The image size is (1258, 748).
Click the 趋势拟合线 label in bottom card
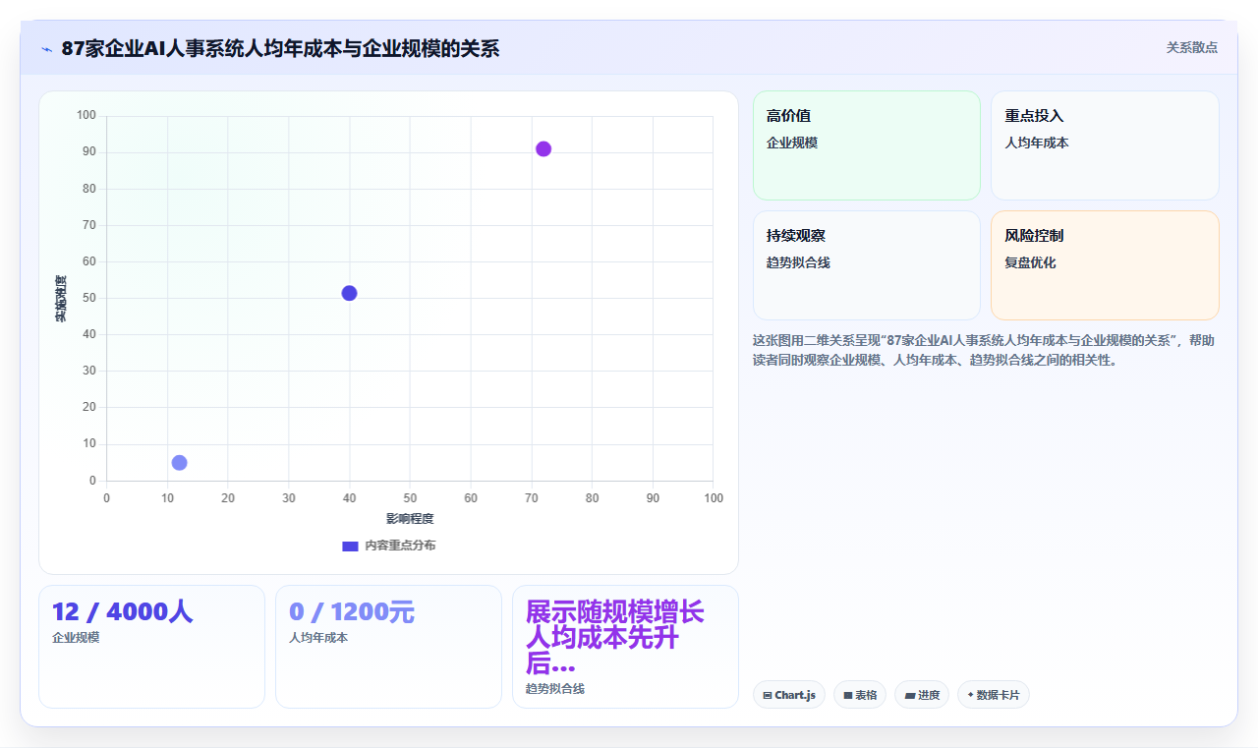tap(555, 689)
